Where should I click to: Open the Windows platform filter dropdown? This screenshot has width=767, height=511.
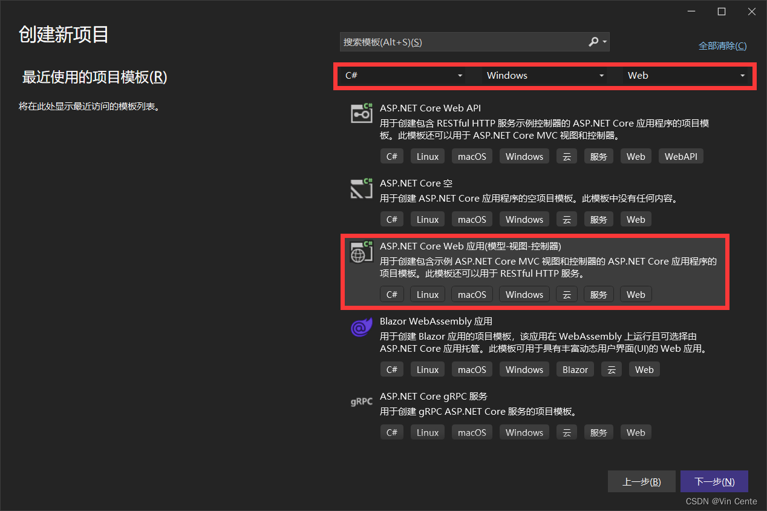pyautogui.click(x=544, y=76)
